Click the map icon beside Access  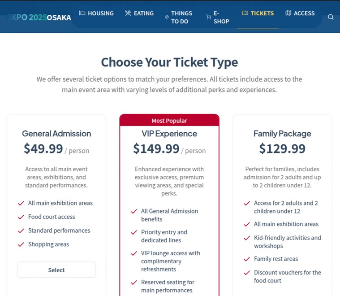coord(288,13)
